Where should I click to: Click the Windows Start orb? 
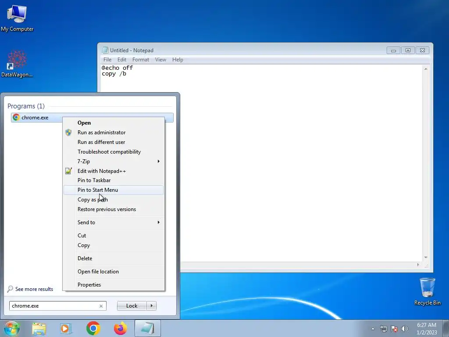pyautogui.click(x=12, y=328)
